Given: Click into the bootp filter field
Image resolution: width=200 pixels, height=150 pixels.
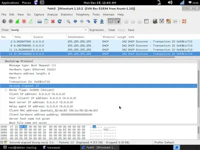Looking at the screenshot, I should (x=47, y=30).
